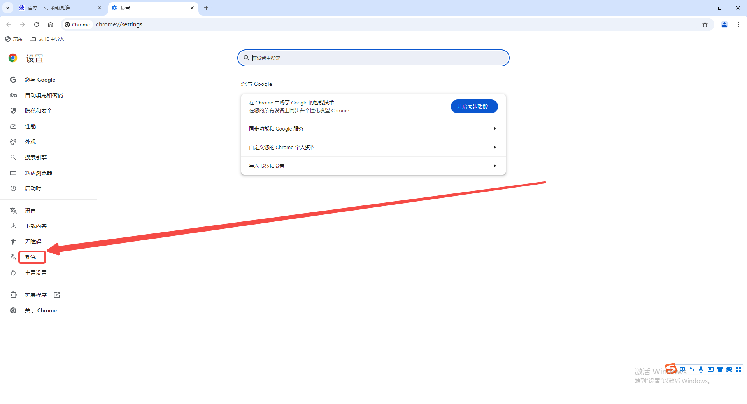
Task: Click the wrench icon beside 系统
Action: (13, 257)
